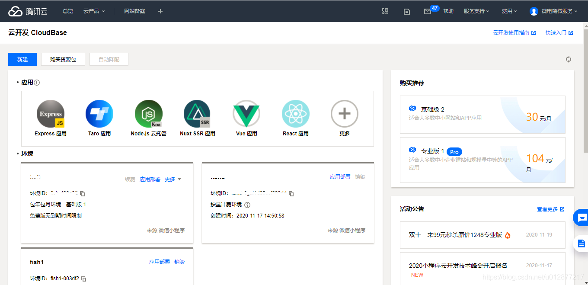Select the Nuxt SSR 应用 template icon
The height and width of the screenshot is (285, 588).
coord(197,114)
